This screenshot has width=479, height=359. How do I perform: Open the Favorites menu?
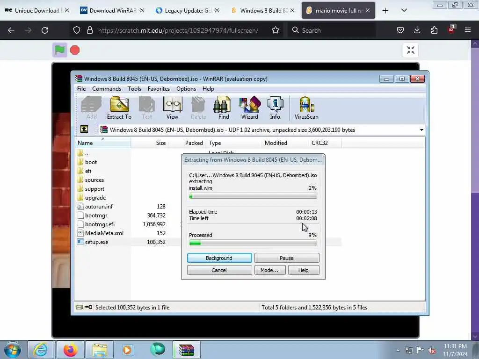[159, 88]
